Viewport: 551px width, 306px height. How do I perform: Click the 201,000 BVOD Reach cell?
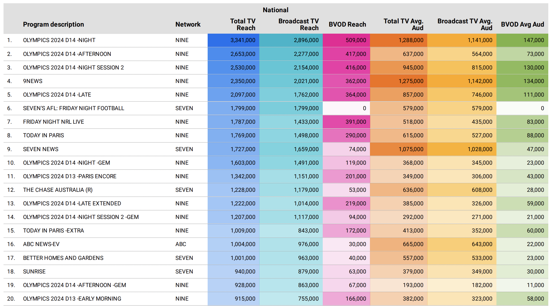point(346,176)
